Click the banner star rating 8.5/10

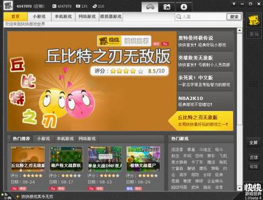click(129, 71)
